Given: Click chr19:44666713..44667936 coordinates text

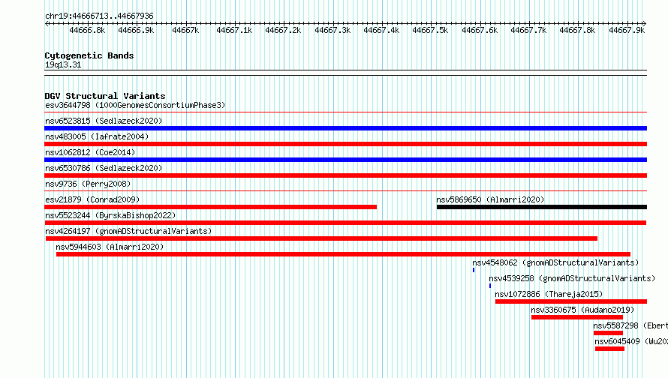Looking at the screenshot, I should (x=99, y=16).
